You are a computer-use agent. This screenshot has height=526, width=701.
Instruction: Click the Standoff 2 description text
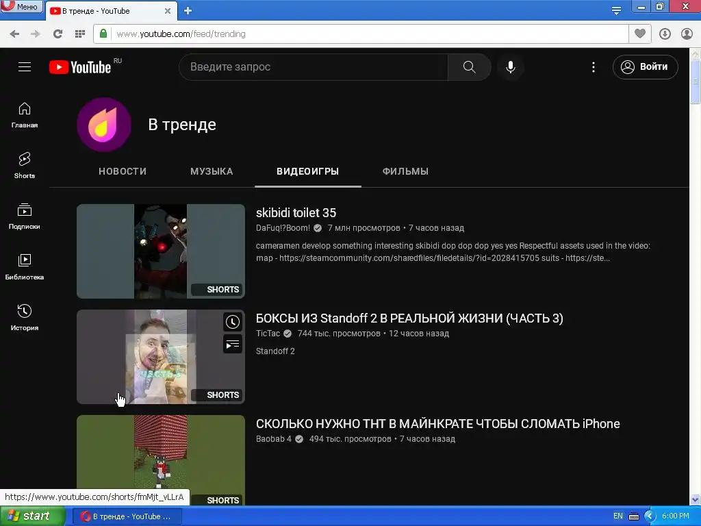tap(275, 351)
